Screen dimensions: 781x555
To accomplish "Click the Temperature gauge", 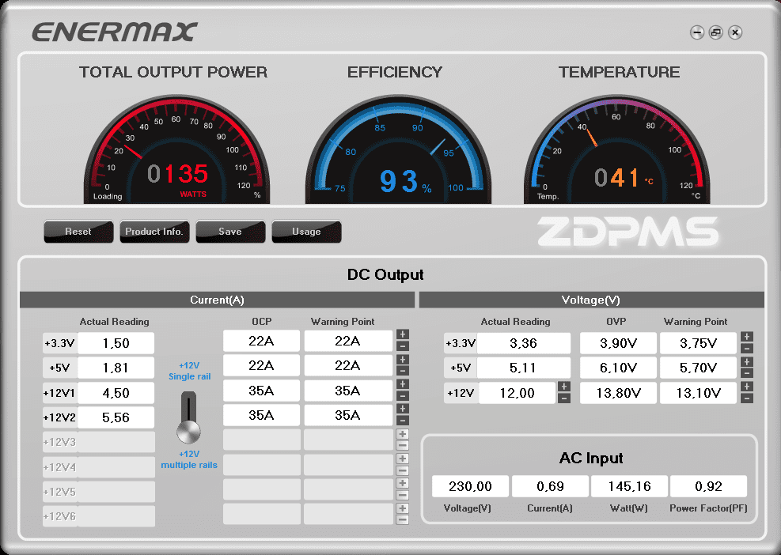I will click(617, 149).
